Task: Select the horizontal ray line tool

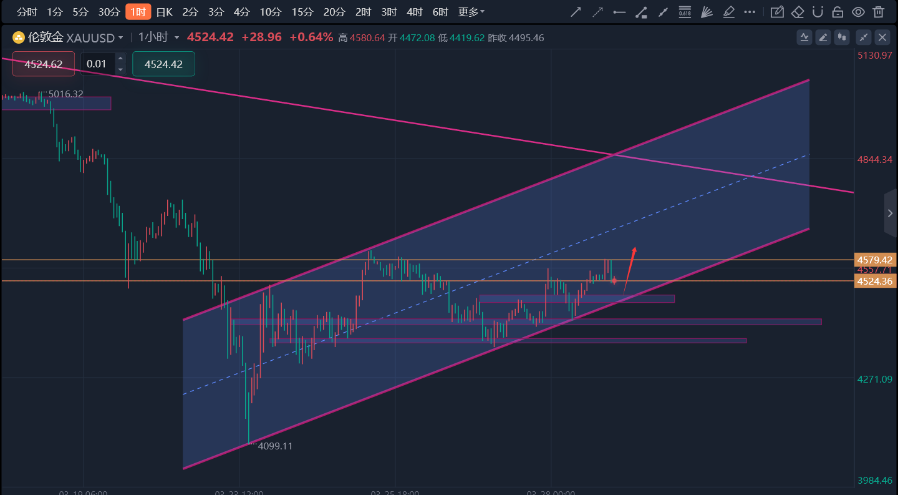Action: coord(619,12)
